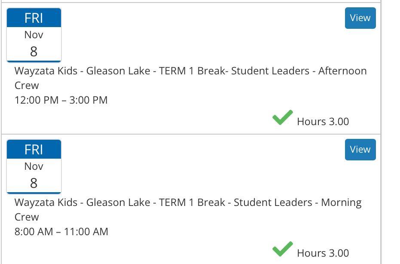Click the 12:00 PM – 3:00 PM time
This screenshot has height=264, width=400.
(x=61, y=100)
